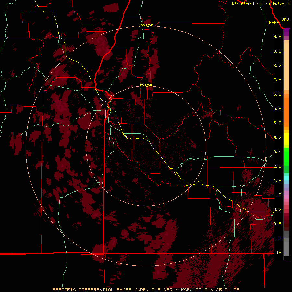Screen dimensions: 292x292
Task: Click the 9.0 value on the color scale
Action: coord(277,51)
